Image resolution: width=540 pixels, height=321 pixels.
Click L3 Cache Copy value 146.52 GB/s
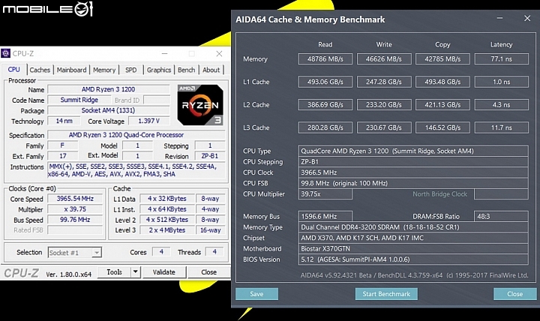(x=442, y=127)
